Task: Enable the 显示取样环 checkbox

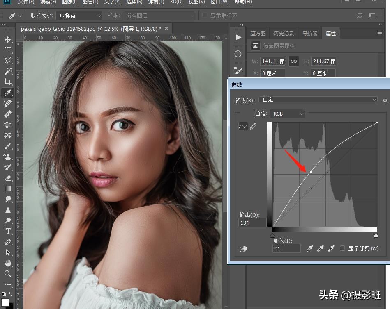Action: click(204, 16)
